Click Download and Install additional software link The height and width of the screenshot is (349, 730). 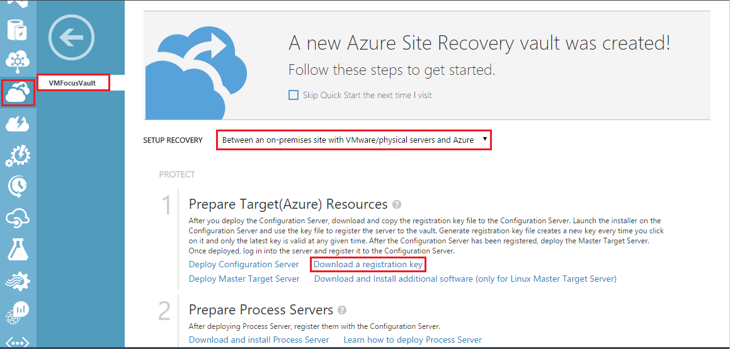point(465,279)
